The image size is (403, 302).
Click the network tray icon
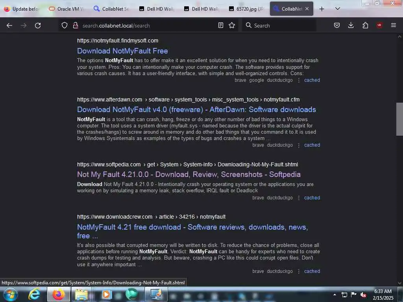pos(344,295)
